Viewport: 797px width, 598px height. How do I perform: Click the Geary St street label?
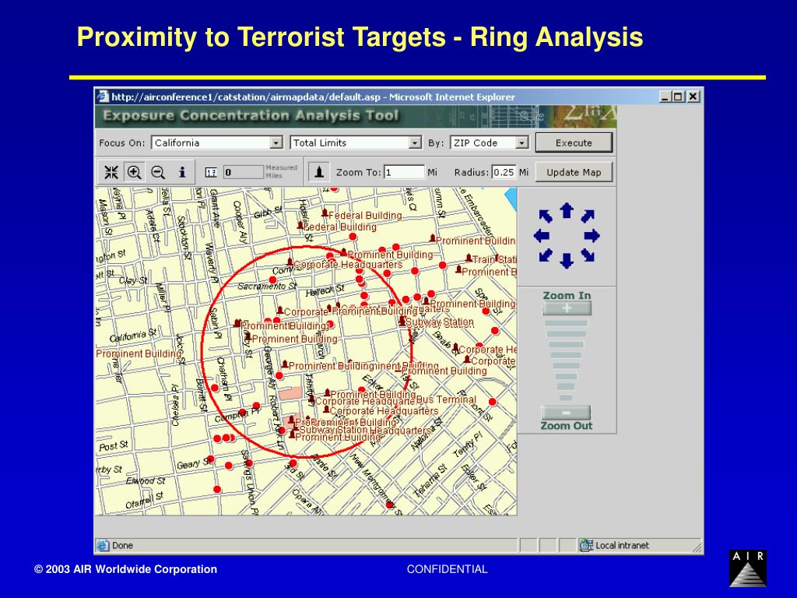(195, 463)
